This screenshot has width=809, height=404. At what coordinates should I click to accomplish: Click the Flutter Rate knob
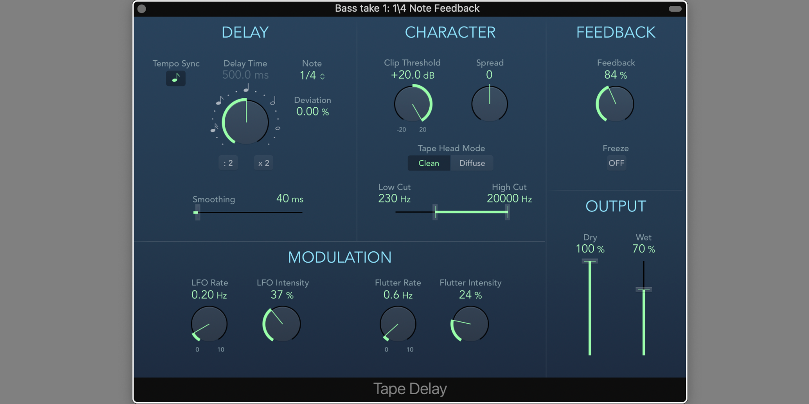pyautogui.click(x=398, y=324)
